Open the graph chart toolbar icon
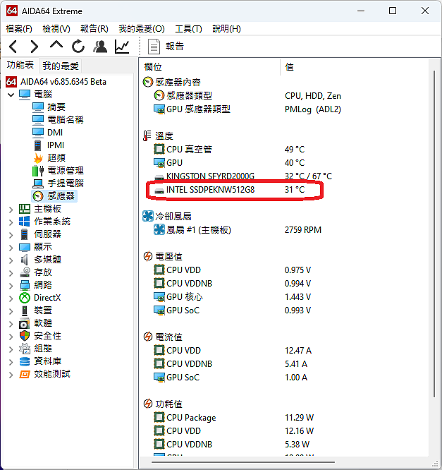This screenshot has width=442, height=470. pyautogui.click(x=122, y=47)
